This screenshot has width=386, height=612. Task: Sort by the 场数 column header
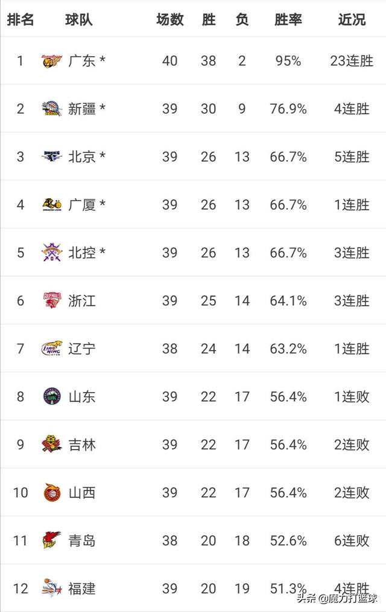tap(170, 19)
